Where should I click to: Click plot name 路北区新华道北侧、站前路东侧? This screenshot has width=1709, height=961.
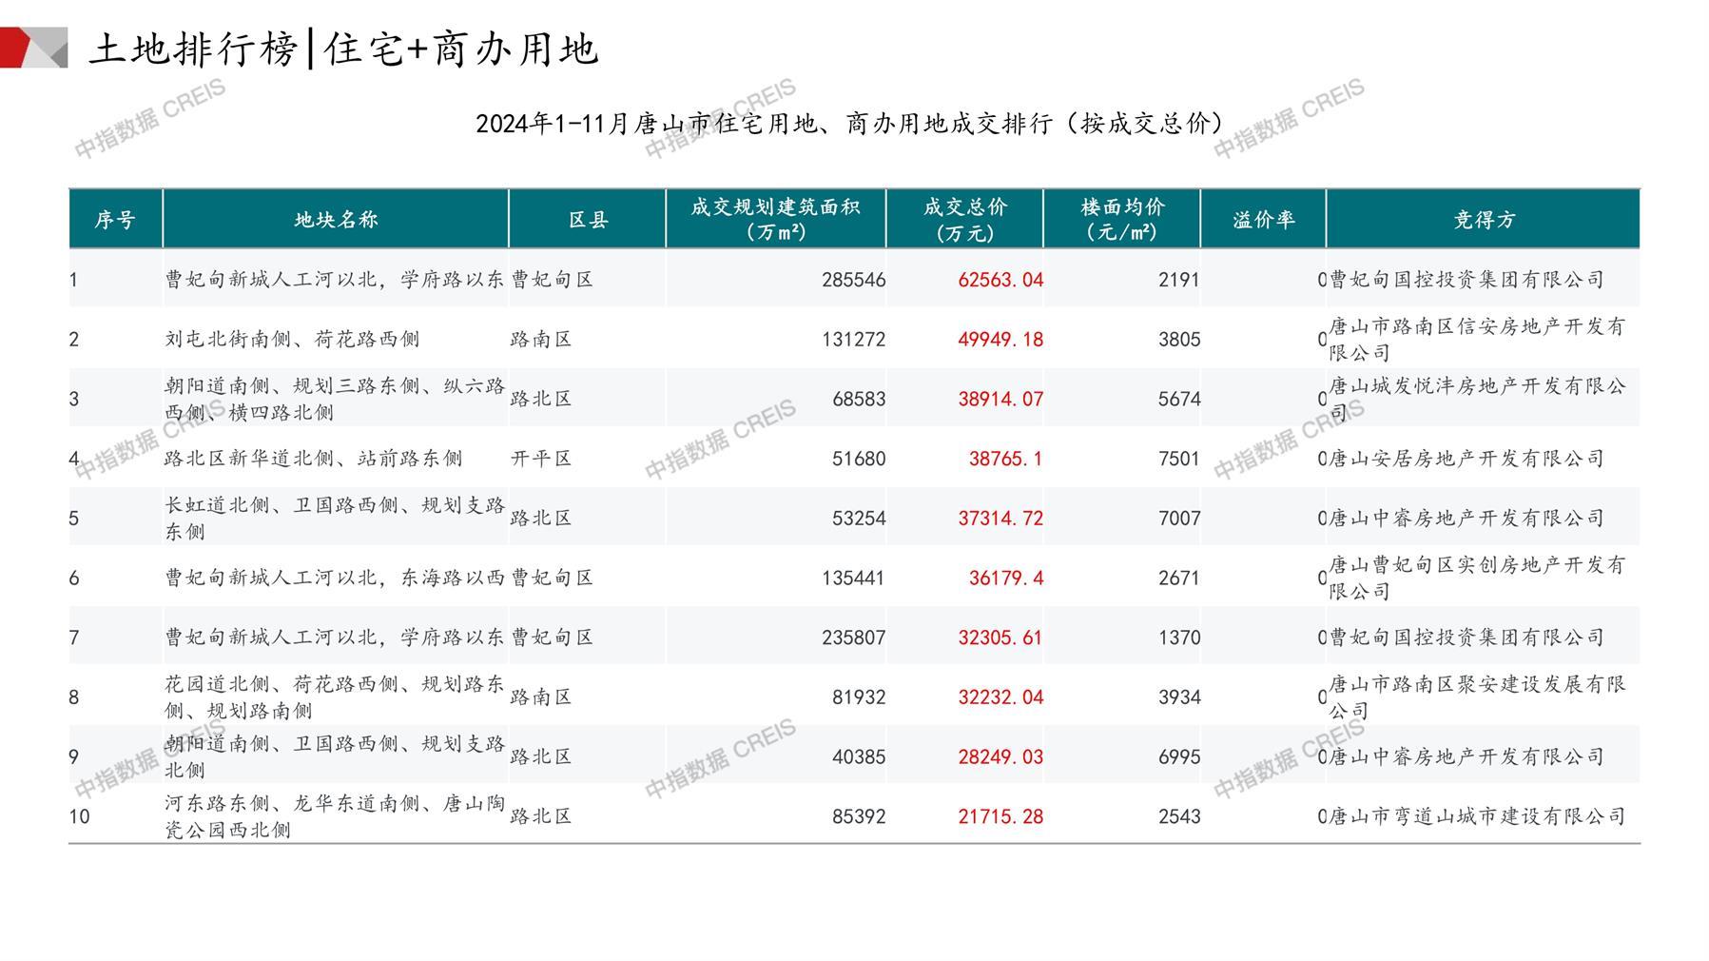point(313,459)
